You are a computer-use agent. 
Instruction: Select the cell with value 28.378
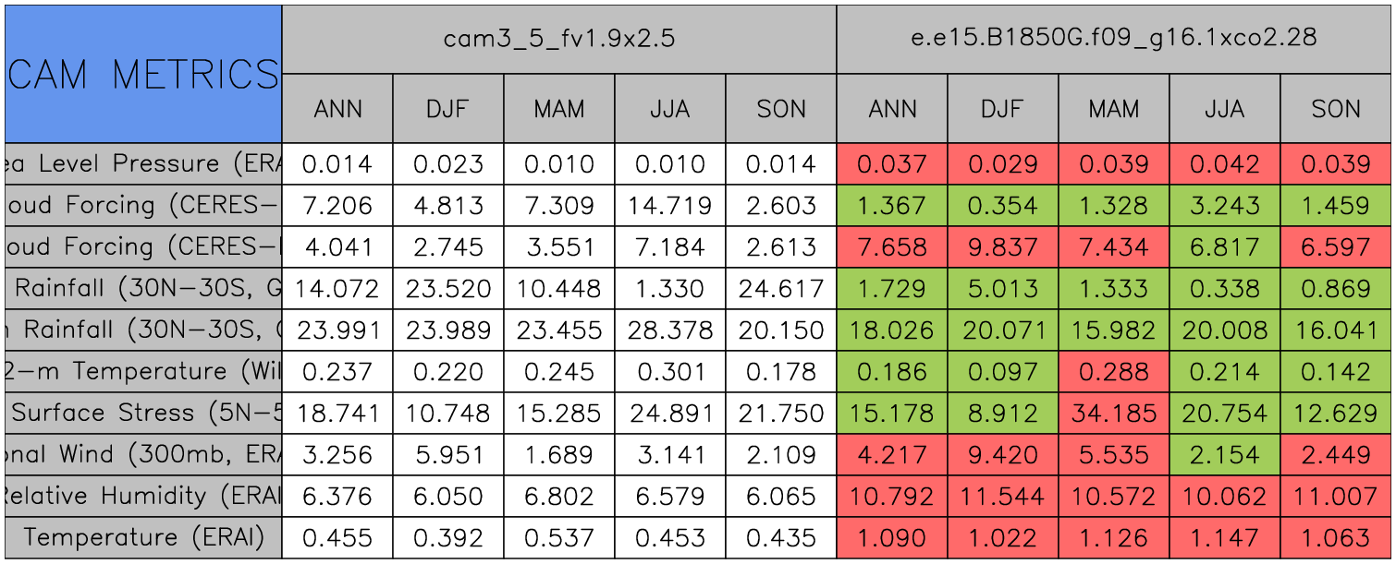(x=669, y=330)
